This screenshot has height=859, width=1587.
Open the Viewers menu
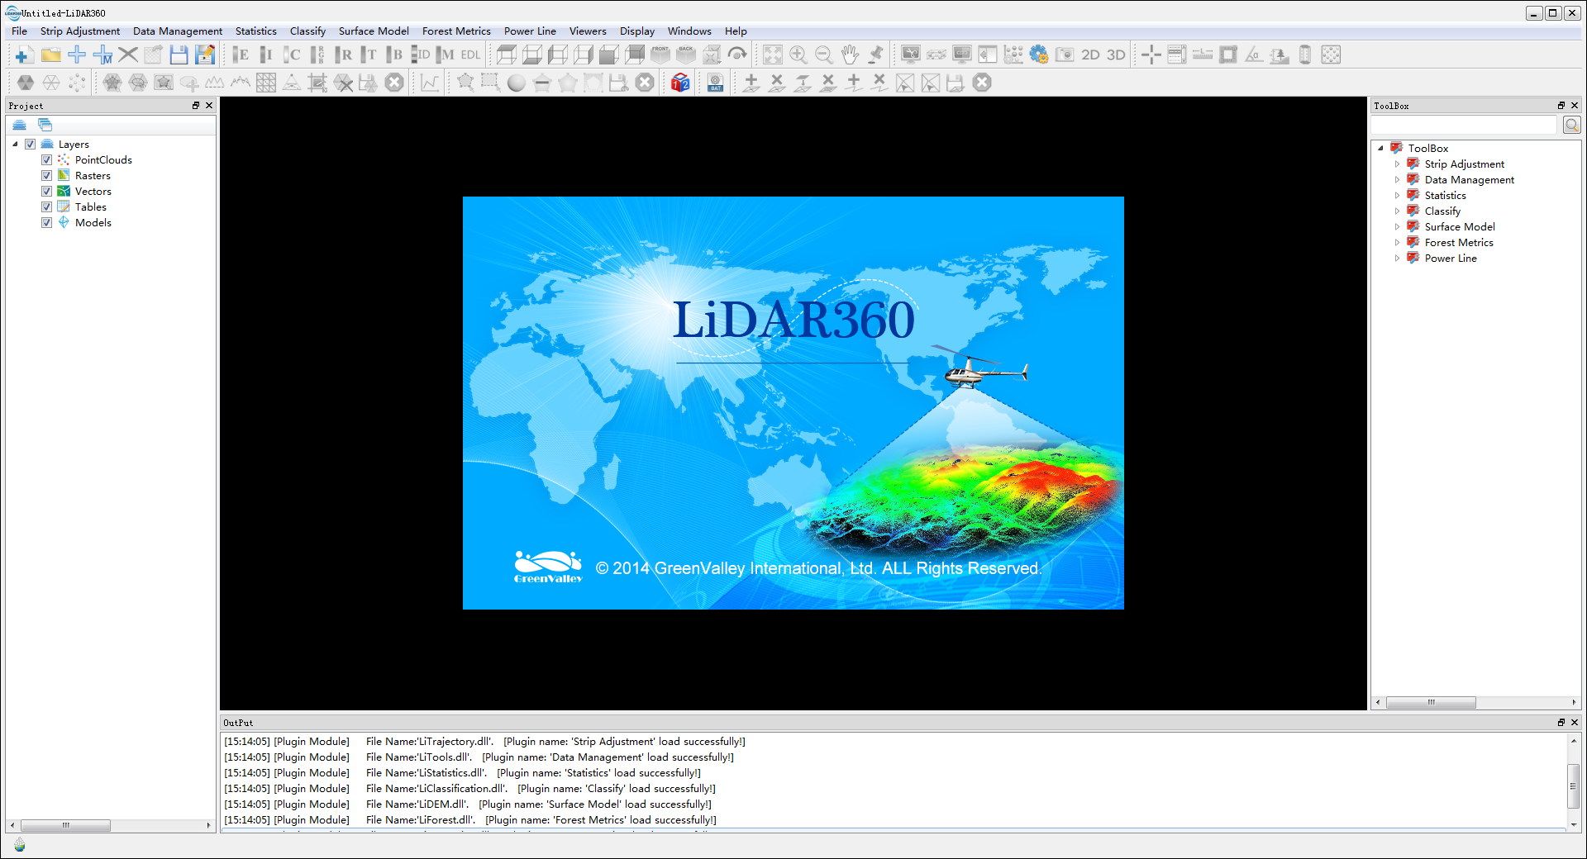click(x=588, y=31)
